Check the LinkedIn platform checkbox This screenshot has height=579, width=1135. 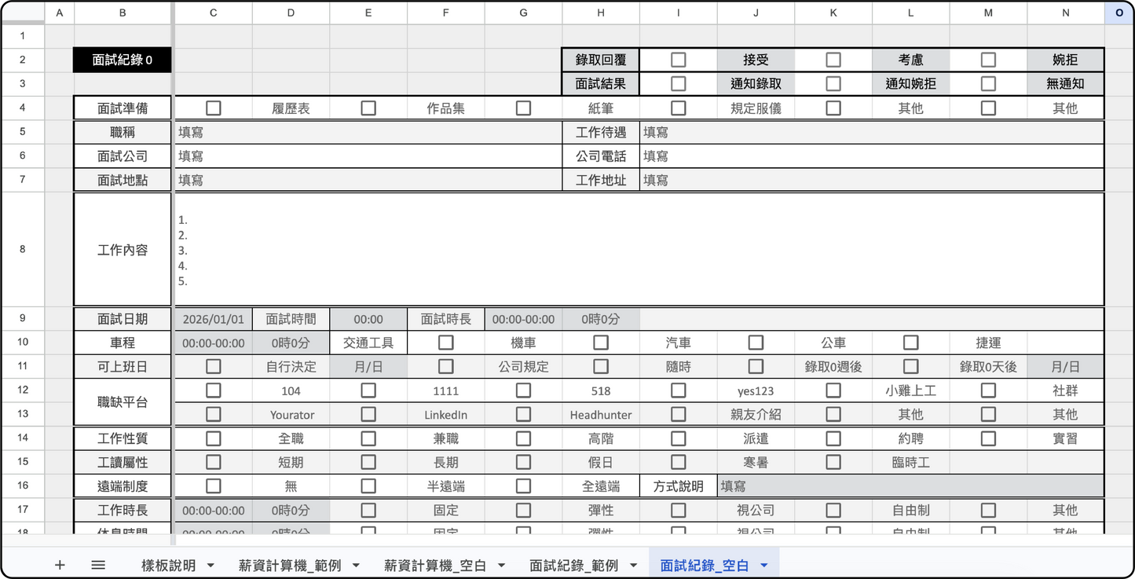pos(368,414)
